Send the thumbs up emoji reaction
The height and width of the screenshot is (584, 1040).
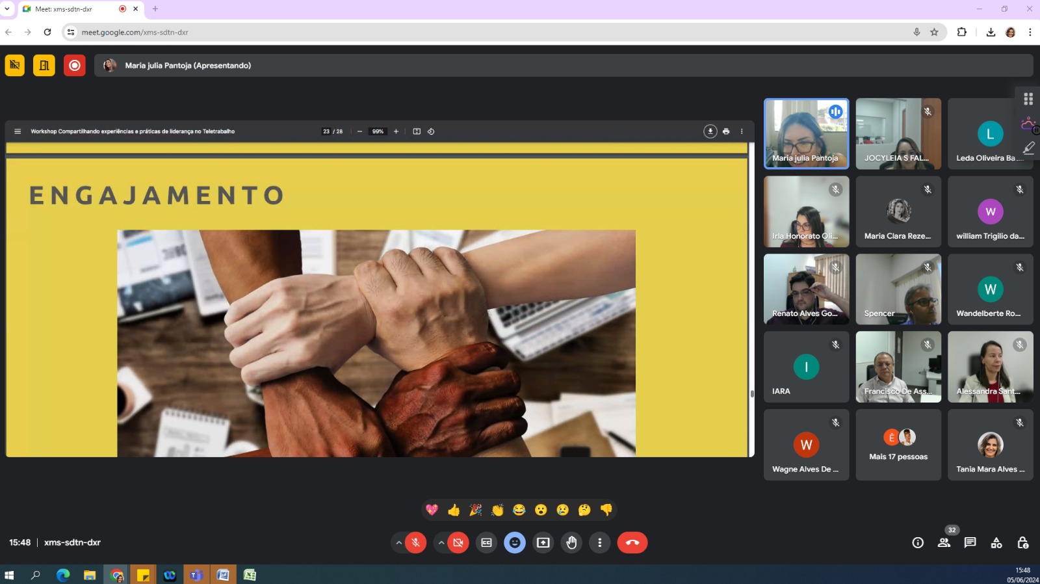click(x=454, y=510)
